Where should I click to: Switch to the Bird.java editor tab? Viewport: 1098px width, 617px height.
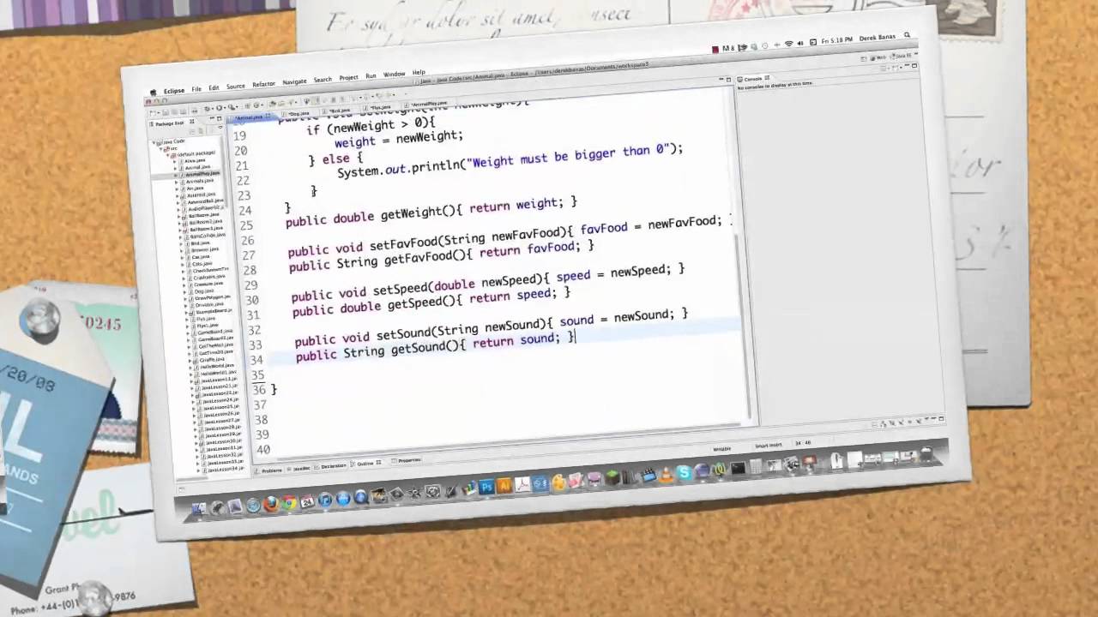pos(340,111)
